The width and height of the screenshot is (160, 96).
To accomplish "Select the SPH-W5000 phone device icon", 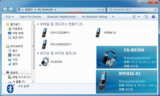I will [x=45, y=44].
